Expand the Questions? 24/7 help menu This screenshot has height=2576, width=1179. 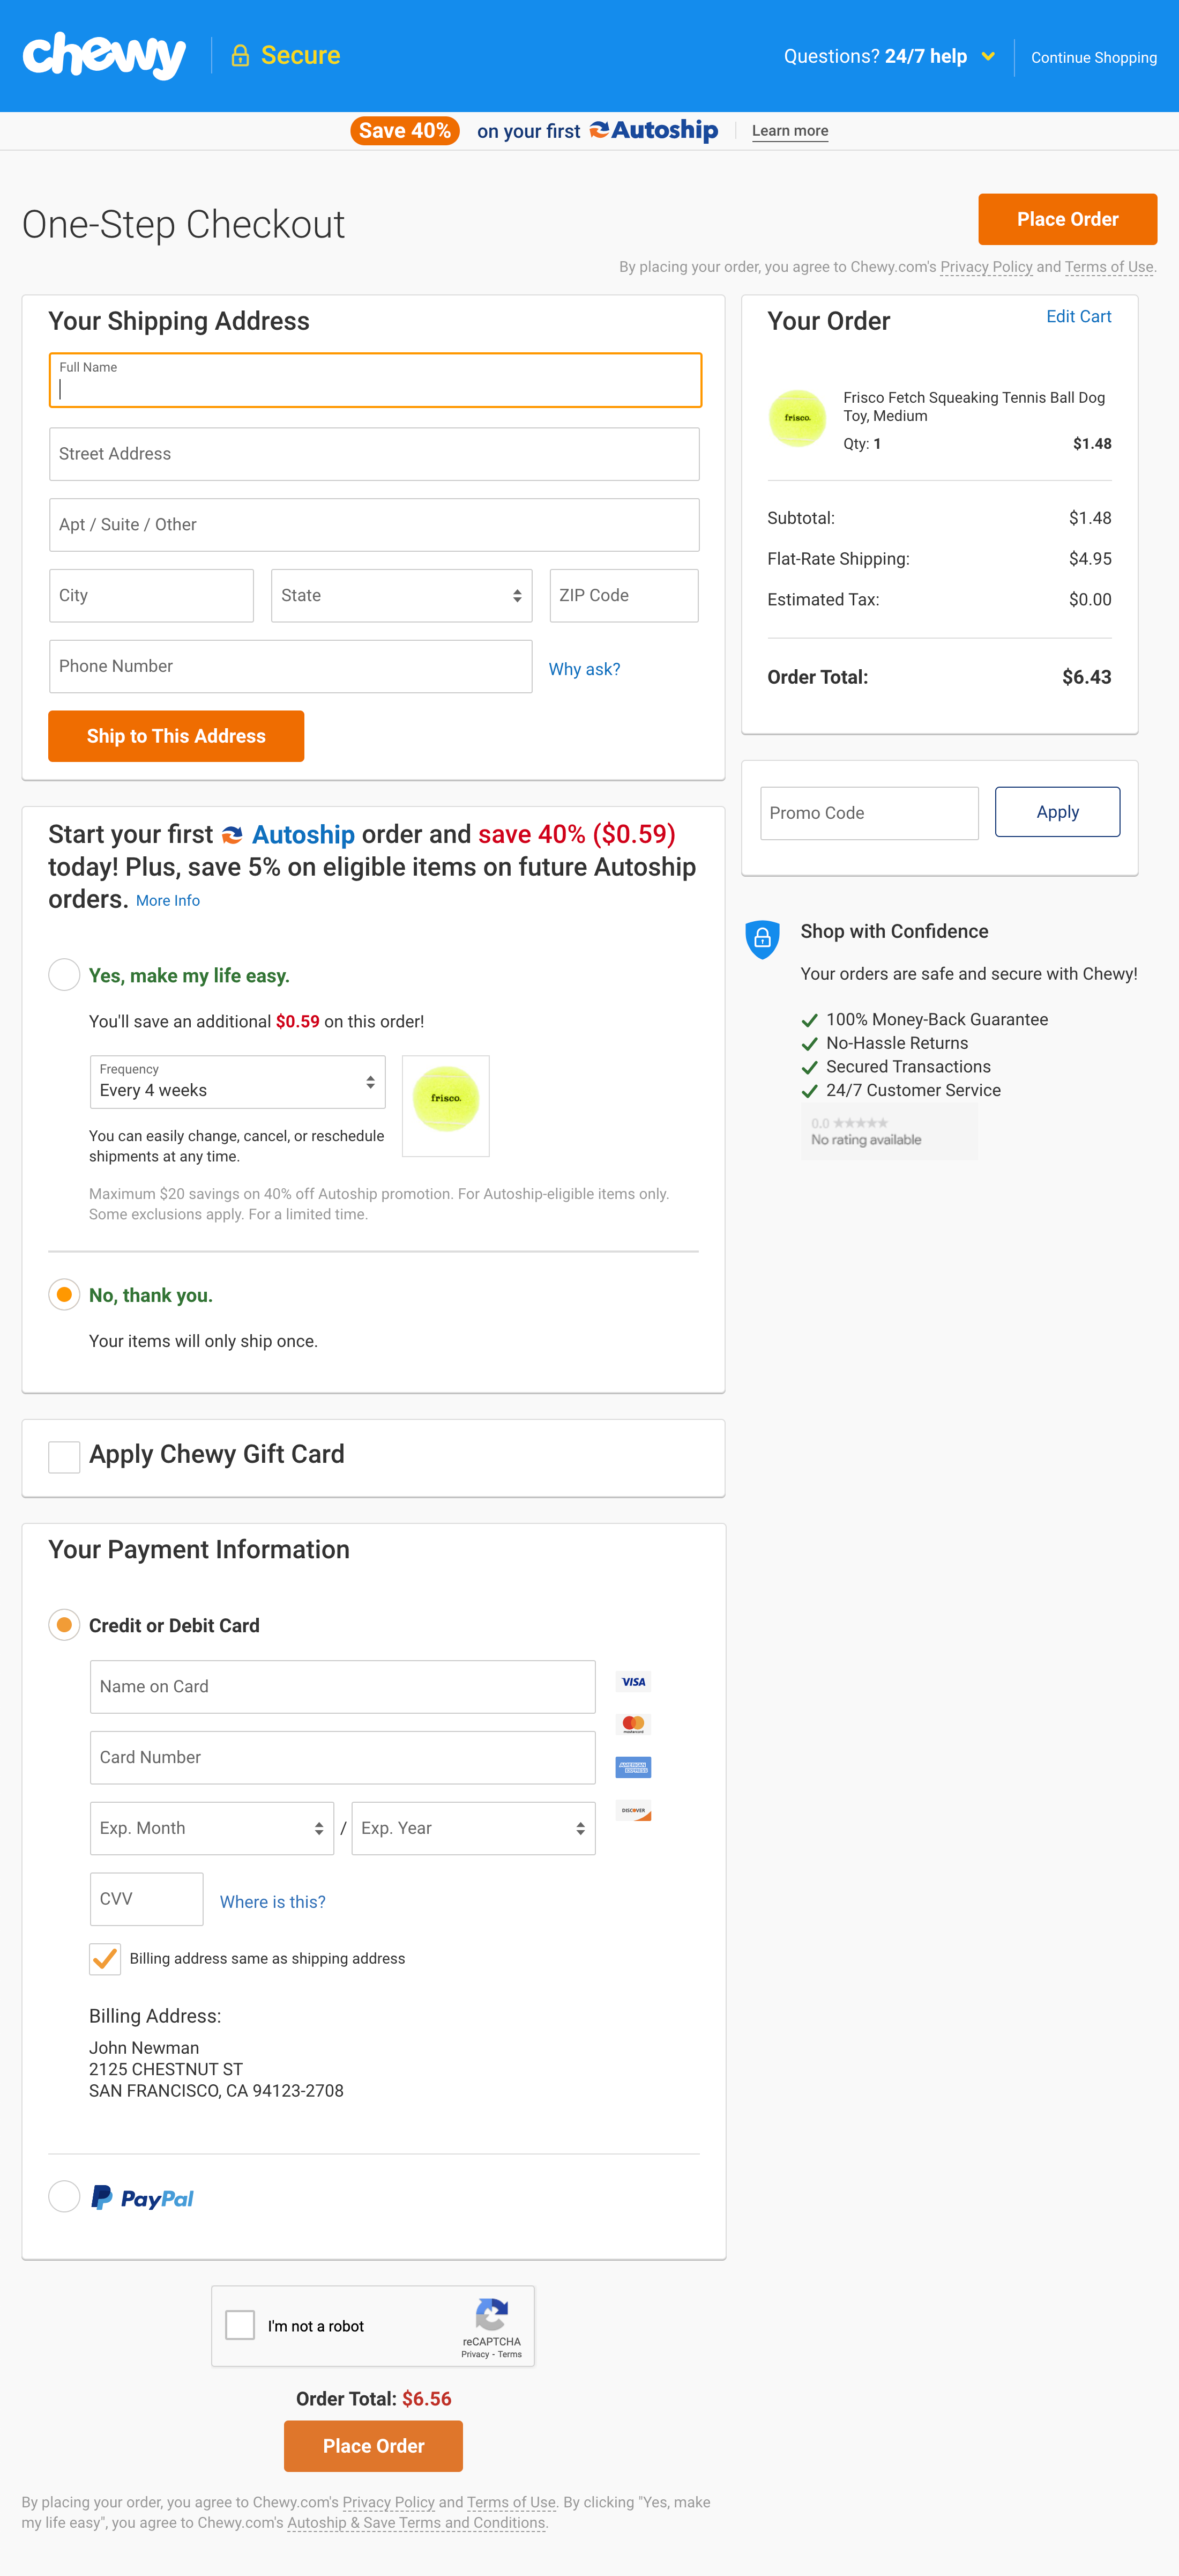pyautogui.click(x=888, y=56)
